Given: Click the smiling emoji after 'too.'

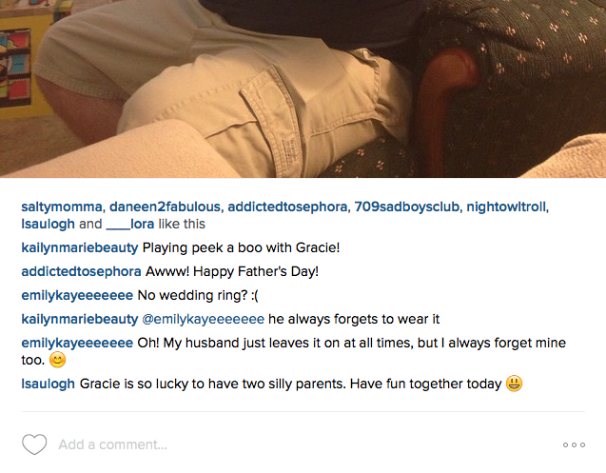Looking at the screenshot, I should tap(58, 360).
